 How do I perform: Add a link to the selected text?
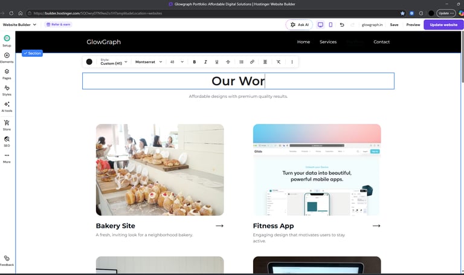pyautogui.click(x=252, y=62)
